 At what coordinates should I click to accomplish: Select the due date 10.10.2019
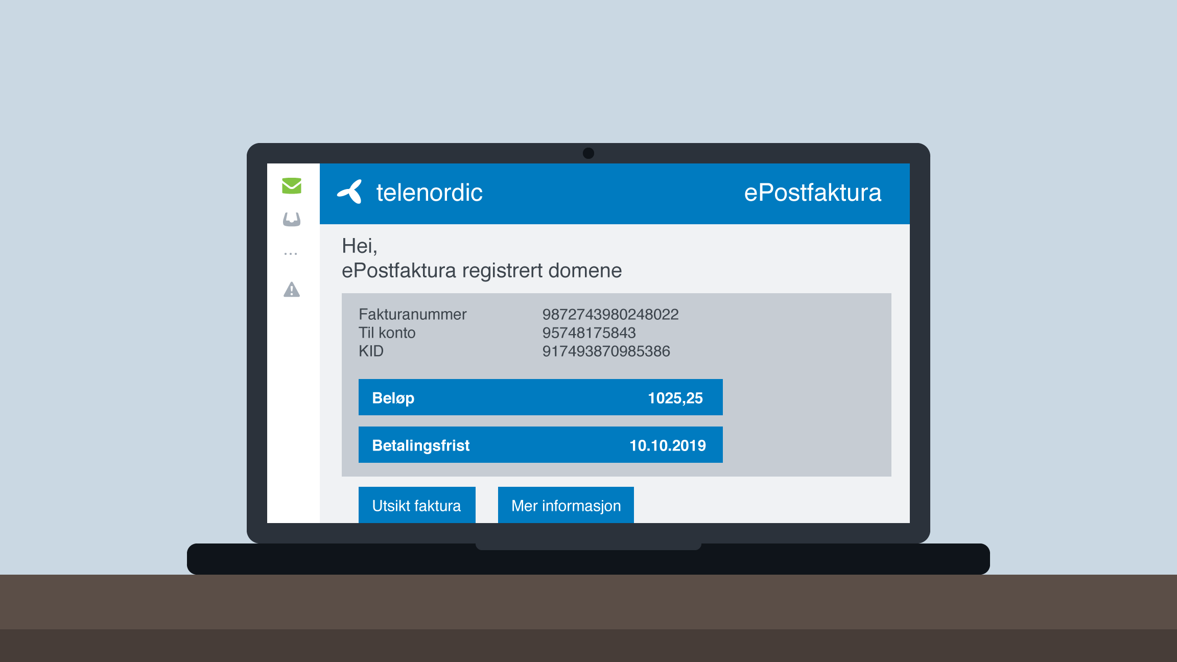coord(668,445)
